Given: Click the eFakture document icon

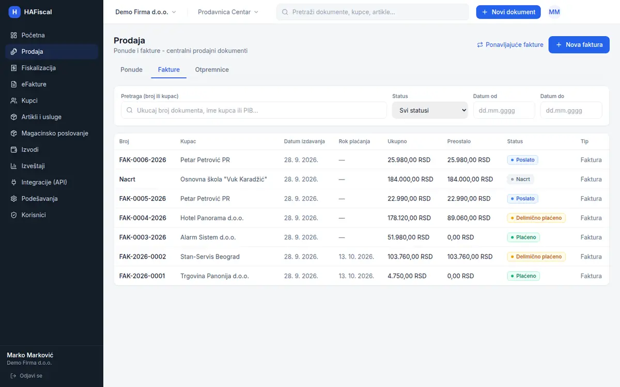Looking at the screenshot, I should [14, 84].
